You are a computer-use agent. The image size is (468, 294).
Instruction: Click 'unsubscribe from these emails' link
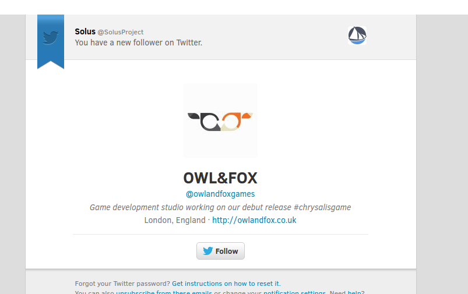point(164,292)
